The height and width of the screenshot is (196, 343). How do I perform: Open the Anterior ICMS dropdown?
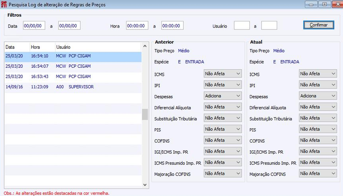pos(223,74)
